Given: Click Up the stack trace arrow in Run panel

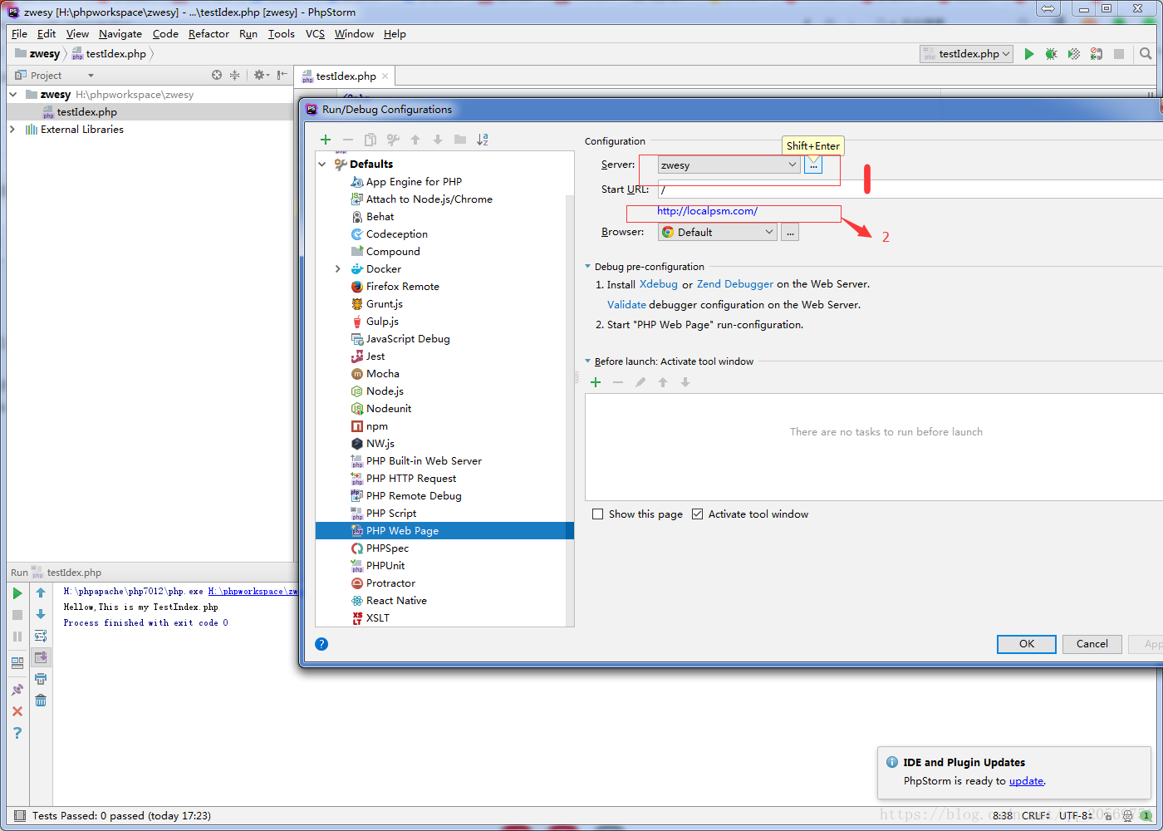Looking at the screenshot, I should [41, 593].
